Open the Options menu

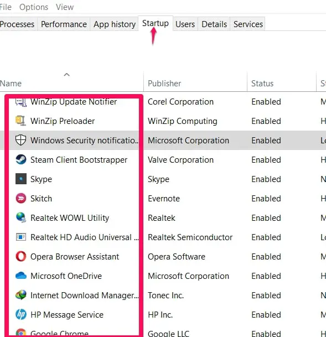pyautogui.click(x=34, y=7)
